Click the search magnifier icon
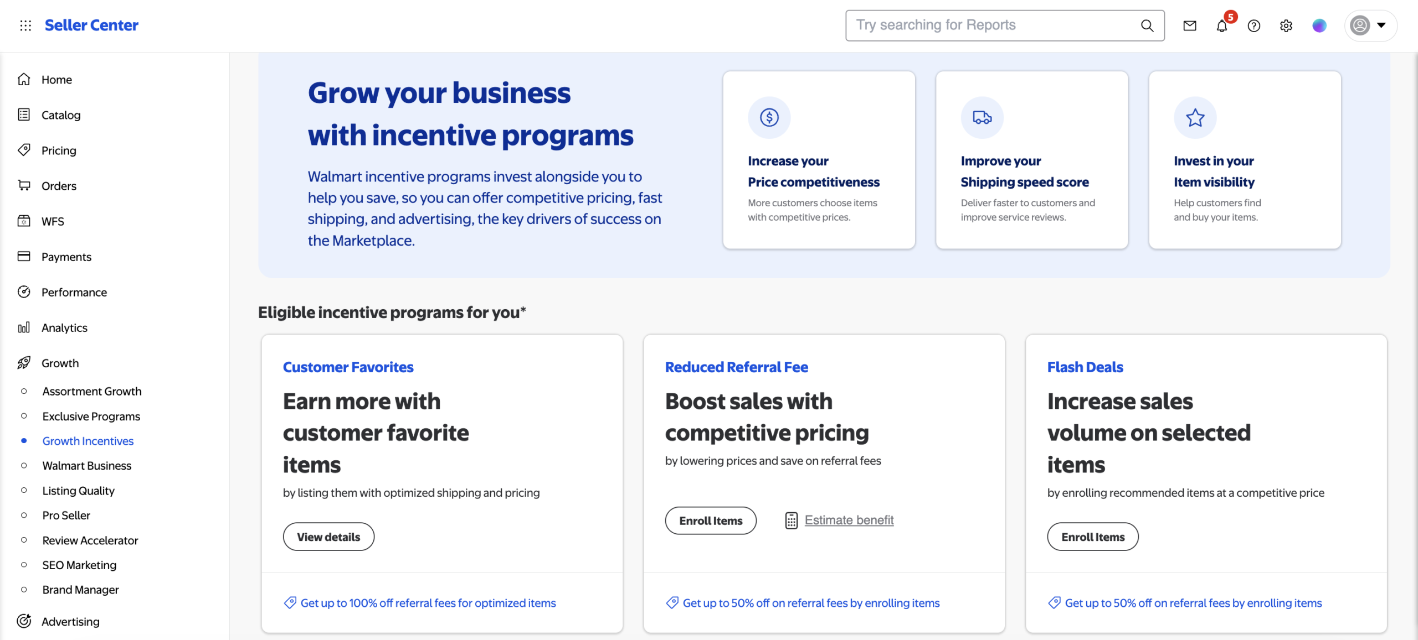Image resolution: width=1418 pixels, height=640 pixels. pyautogui.click(x=1147, y=25)
